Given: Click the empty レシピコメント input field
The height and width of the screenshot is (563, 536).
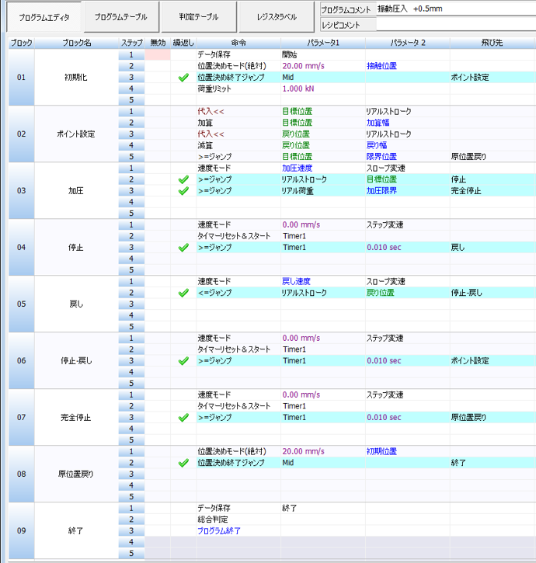Looking at the screenshot, I should coord(454,25).
